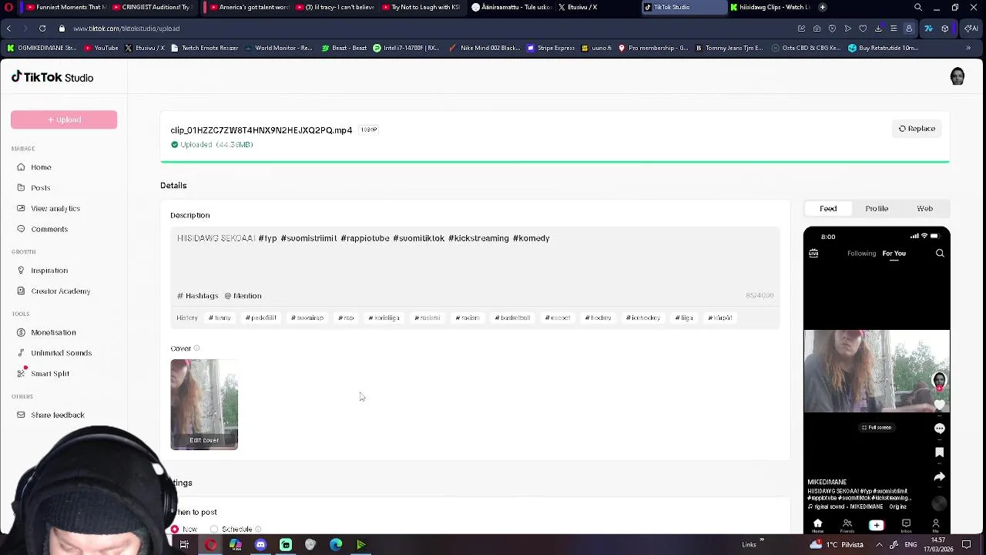
Task: Open the Twitch Emote Resizer bookmark
Action: tap(204, 48)
